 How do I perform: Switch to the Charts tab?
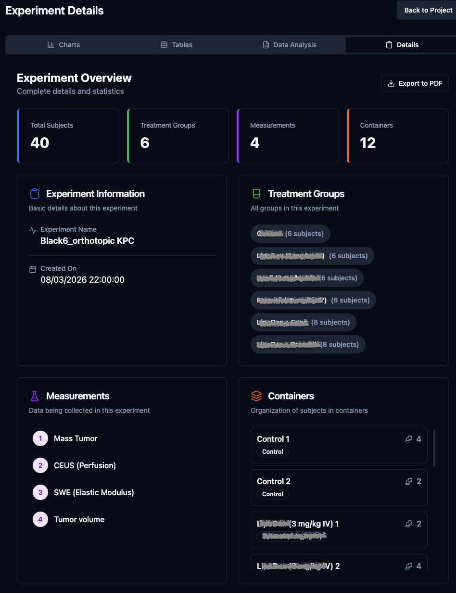click(63, 45)
